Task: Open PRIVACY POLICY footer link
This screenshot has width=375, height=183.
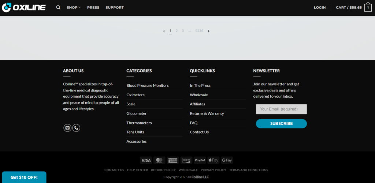Action: click(x=214, y=170)
